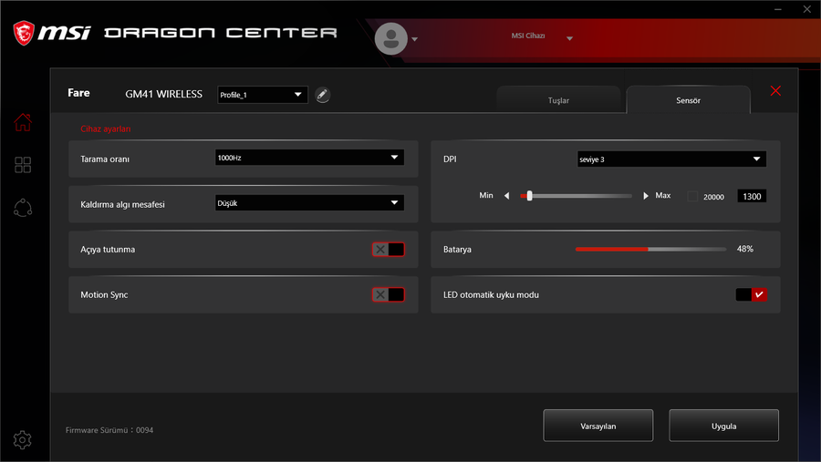
Task: Click the Batarya level bar
Action: [x=650, y=249]
